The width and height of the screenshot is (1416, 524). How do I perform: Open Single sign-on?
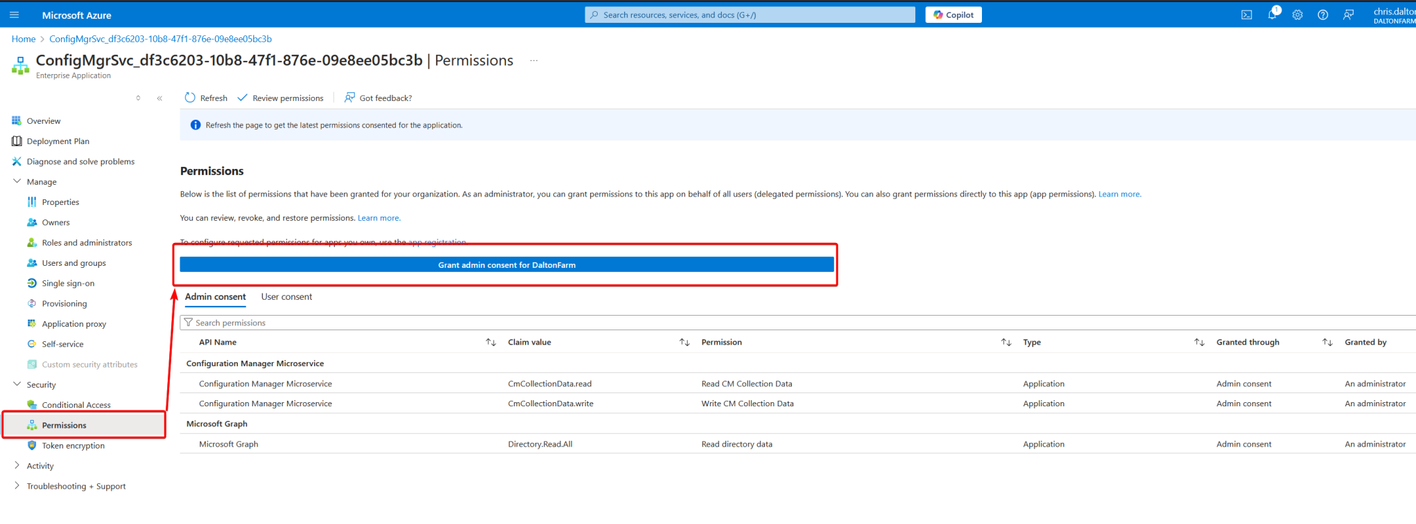pos(68,283)
